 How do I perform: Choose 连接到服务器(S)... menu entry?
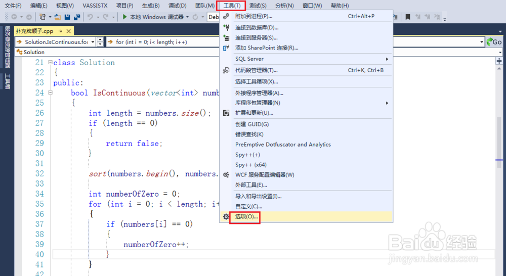tap(306, 38)
